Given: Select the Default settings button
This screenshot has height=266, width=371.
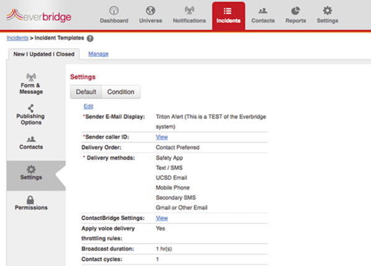Looking at the screenshot, I should pos(86,92).
